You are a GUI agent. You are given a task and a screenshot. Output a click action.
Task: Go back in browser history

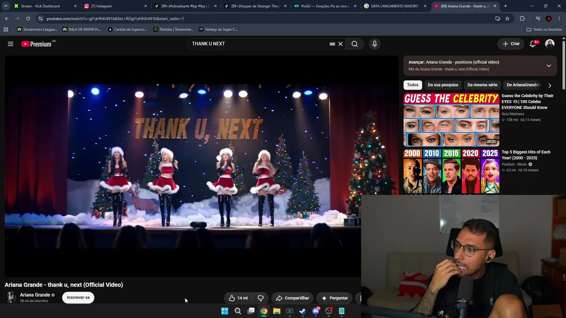coord(7,19)
